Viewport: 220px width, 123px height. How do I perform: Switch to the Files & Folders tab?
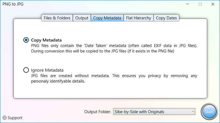[57, 18]
